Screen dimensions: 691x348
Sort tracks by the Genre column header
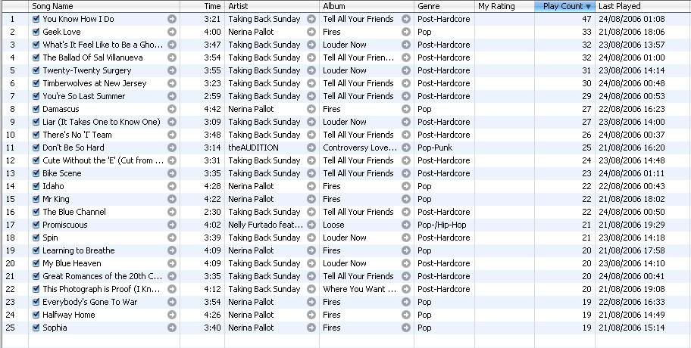point(443,6)
